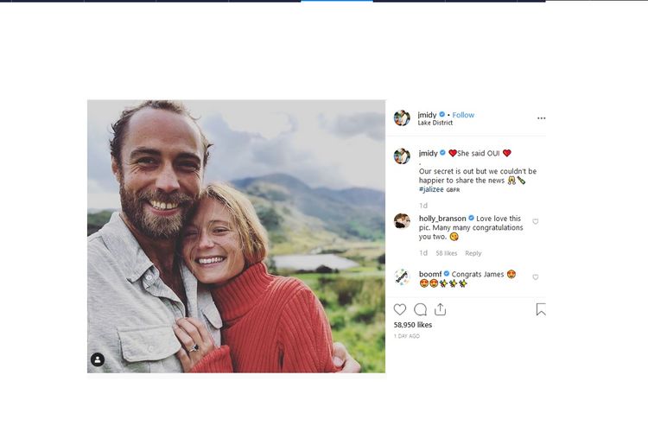The width and height of the screenshot is (648, 432).
Task: Like boomf's comment
Action: (x=536, y=277)
